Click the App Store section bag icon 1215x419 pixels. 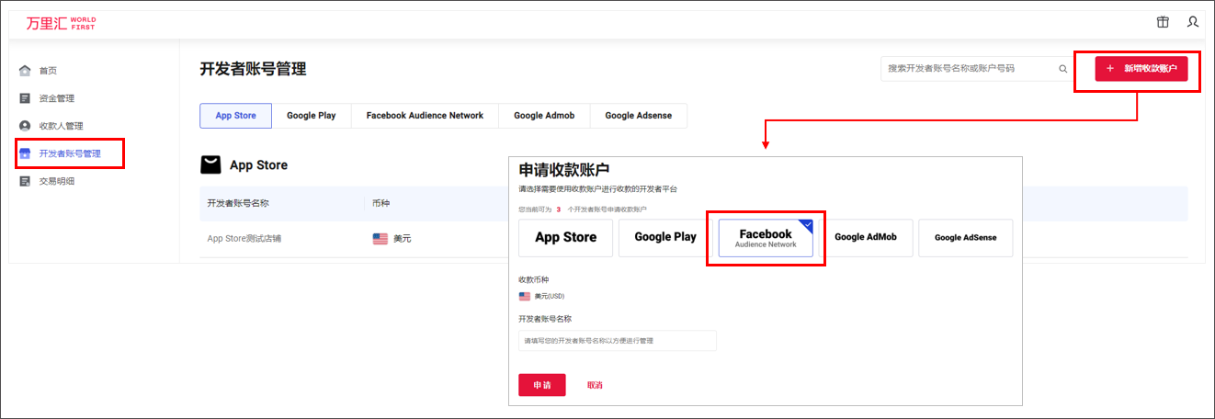(210, 164)
